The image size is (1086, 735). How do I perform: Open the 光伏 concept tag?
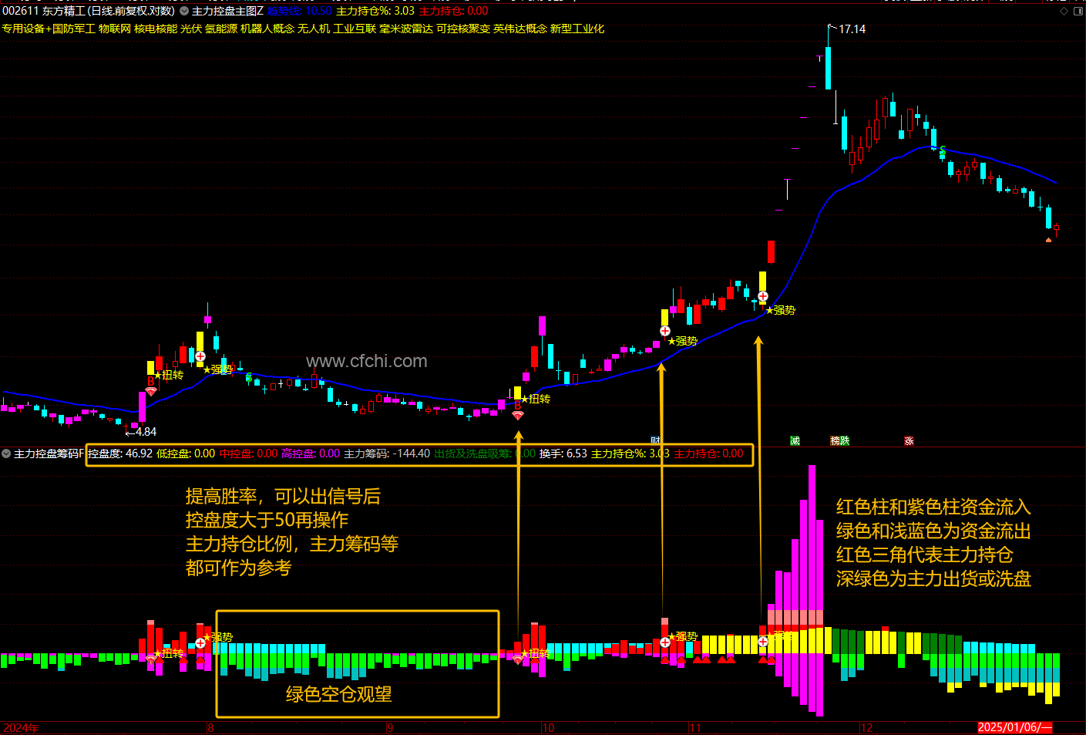pyautogui.click(x=191, y=29)
